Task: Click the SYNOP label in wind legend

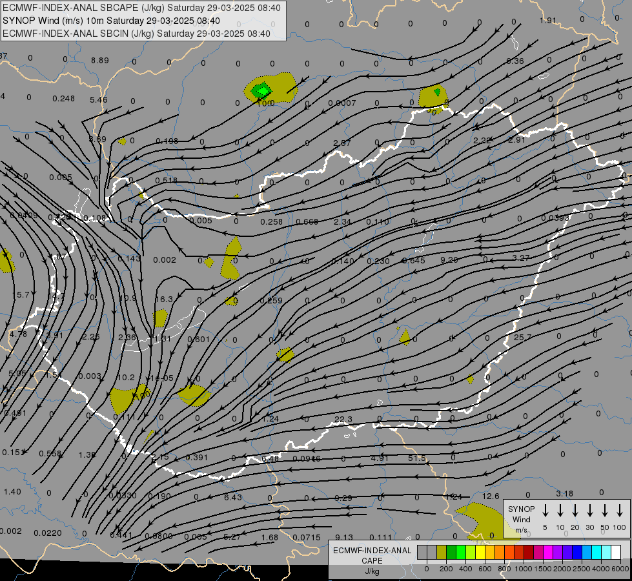Action: [x=521, y=509]
